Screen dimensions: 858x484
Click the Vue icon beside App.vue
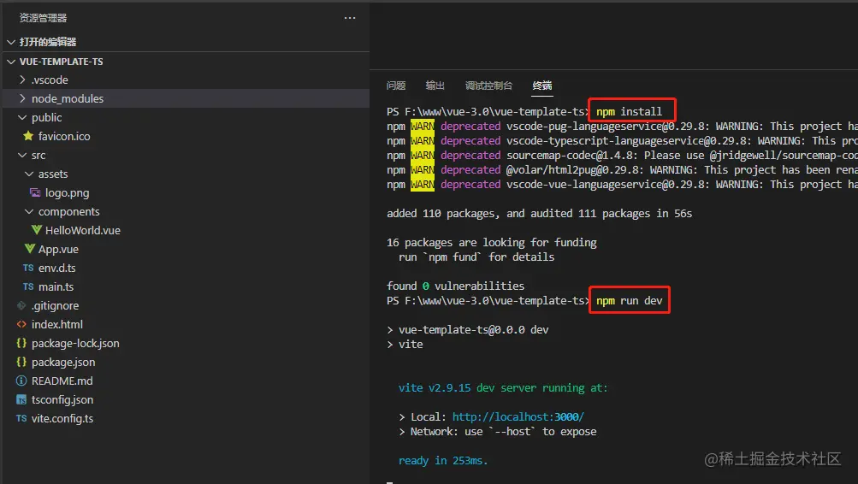(30, 249)
